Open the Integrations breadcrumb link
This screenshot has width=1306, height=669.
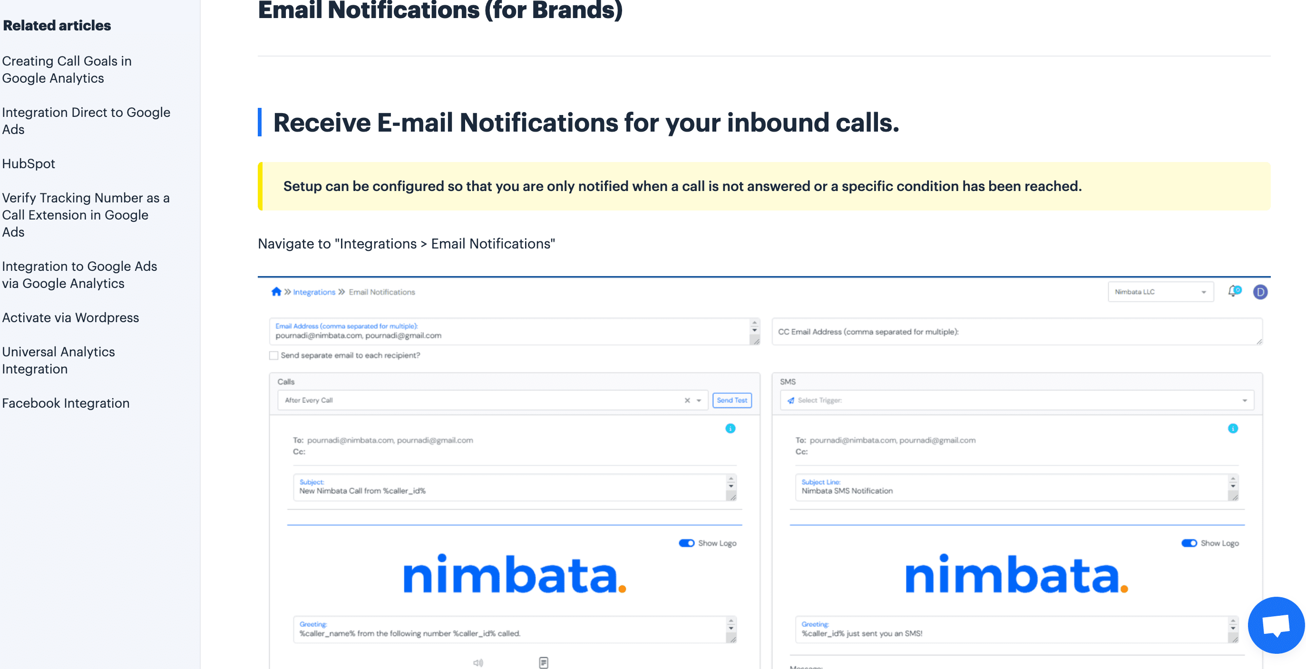click(314, 292)
